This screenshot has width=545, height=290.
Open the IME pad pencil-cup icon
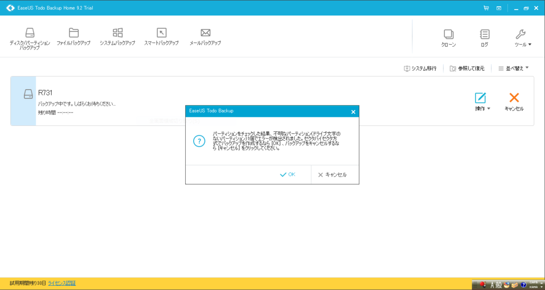507,285
